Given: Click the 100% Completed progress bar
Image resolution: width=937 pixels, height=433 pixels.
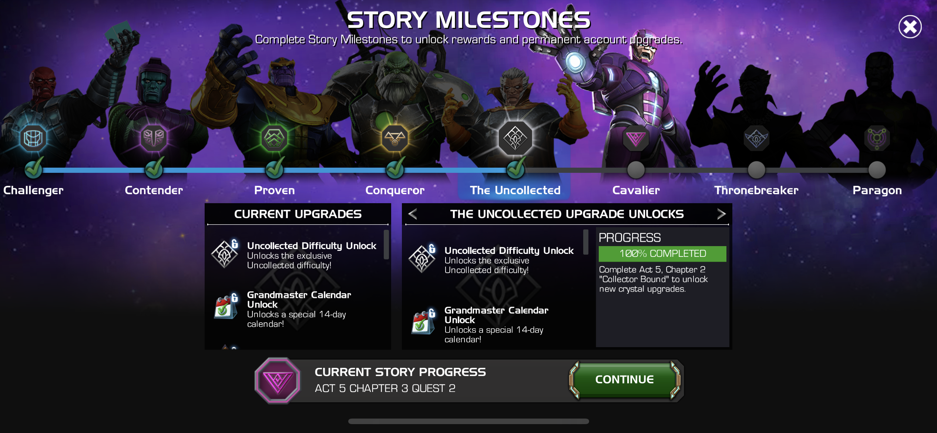Looking at the screenshot, I should 662,254.
